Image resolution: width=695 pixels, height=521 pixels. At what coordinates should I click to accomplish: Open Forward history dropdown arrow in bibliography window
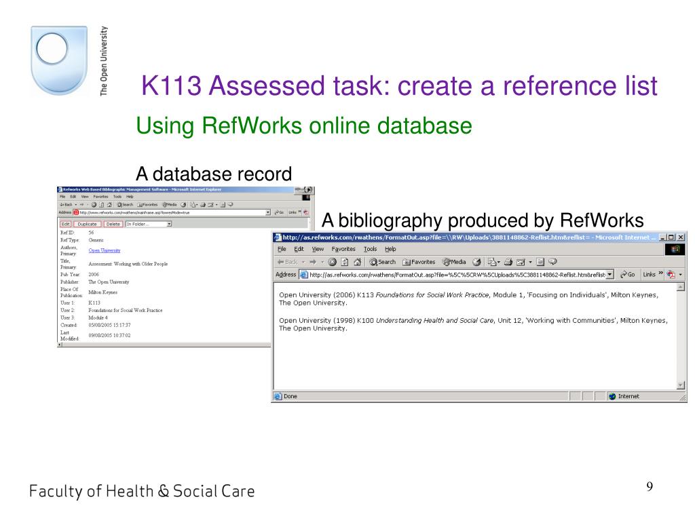coord(322,262)
